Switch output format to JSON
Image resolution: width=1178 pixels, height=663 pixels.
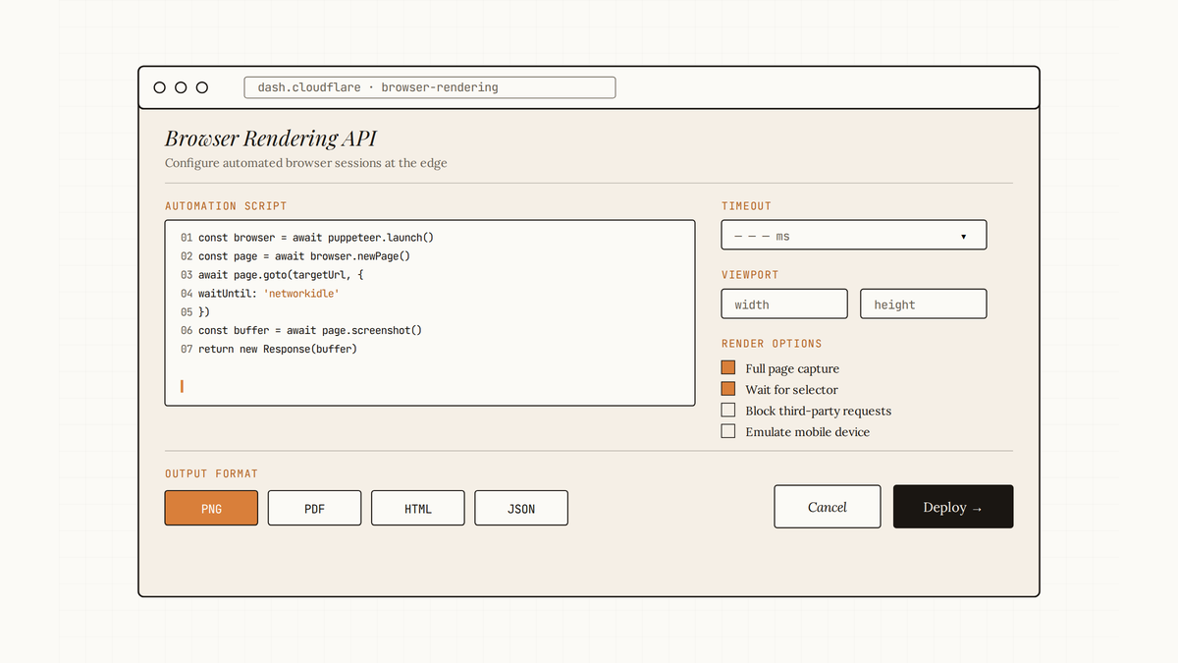[x=521, y=509]
